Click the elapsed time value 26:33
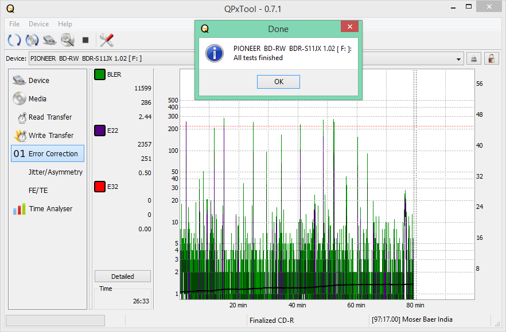Image resolution: width=506 pixels, height=332 pixels. pyautogui.click(x=141, y=301)
